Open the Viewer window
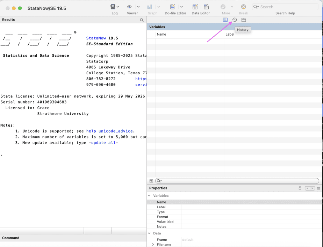The image size is (323, 247). coord(129,7)
